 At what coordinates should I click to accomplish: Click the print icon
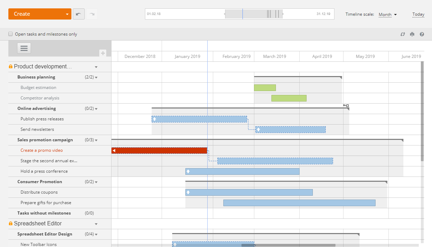(412, 34)
